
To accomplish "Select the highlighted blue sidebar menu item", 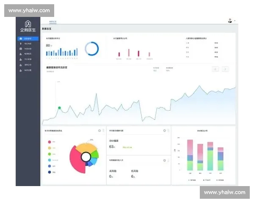I will click(x=28, y=38).
